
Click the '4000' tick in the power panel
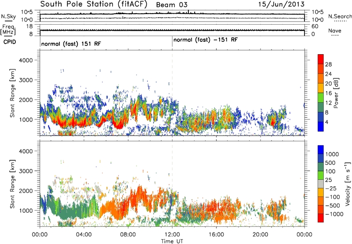(26, 60)
